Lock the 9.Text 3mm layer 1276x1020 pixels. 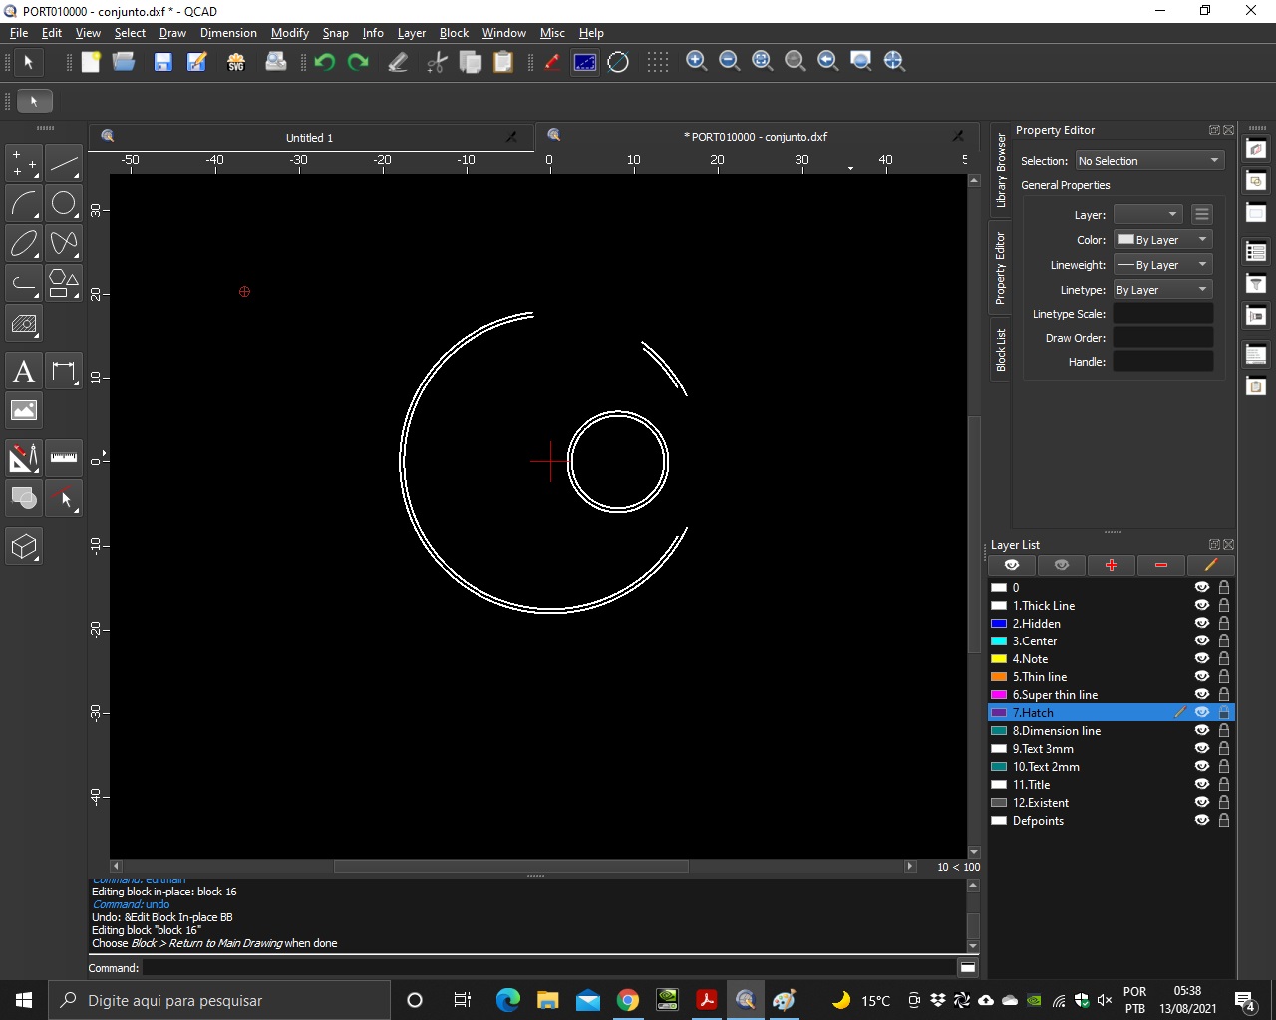click(1224, 749)
